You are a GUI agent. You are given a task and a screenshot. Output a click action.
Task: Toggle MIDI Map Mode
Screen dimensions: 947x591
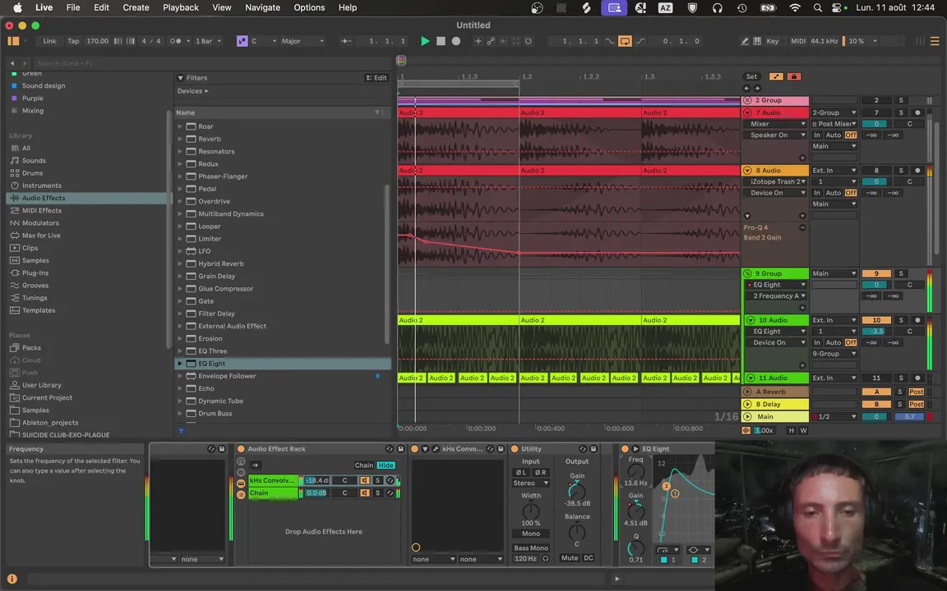click(x=798, y=41)
